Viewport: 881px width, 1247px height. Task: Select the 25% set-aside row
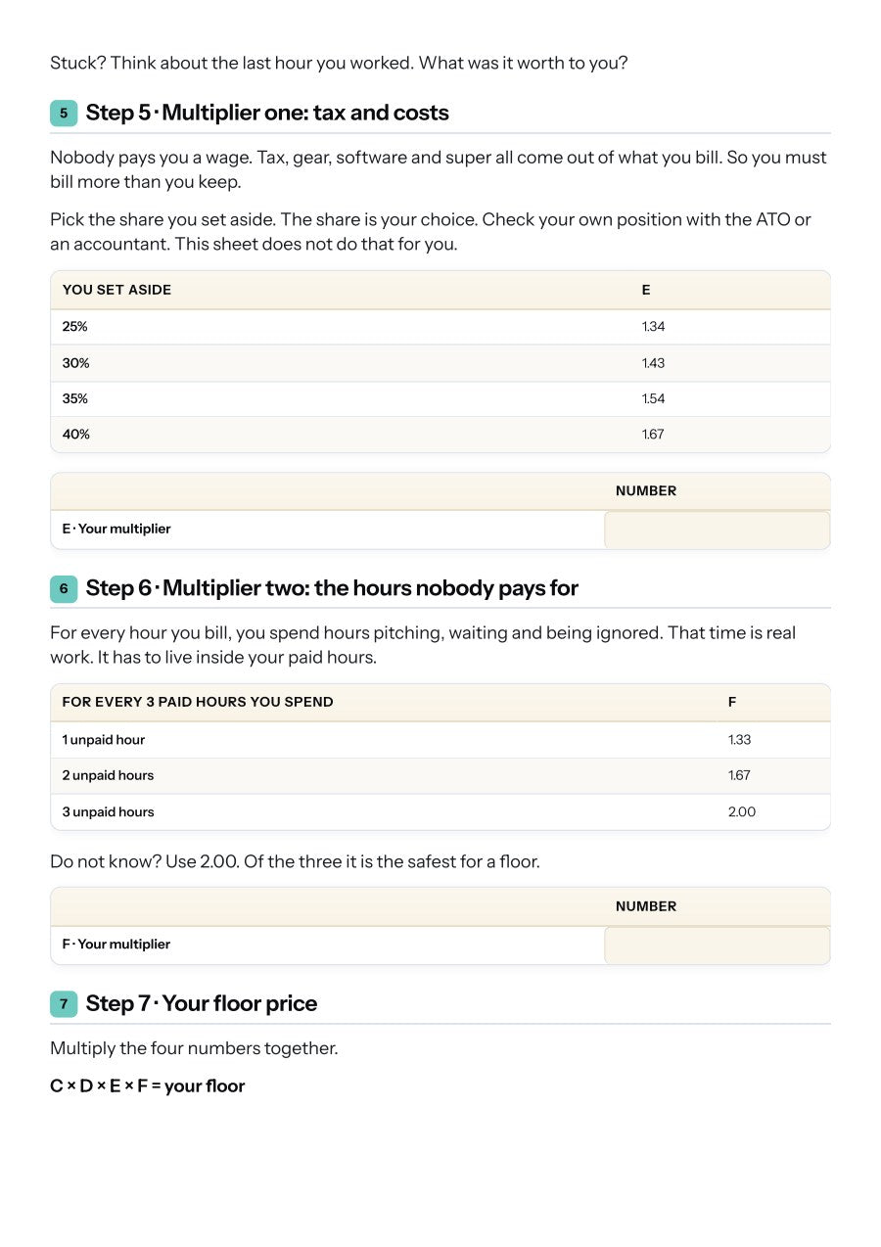440,327
